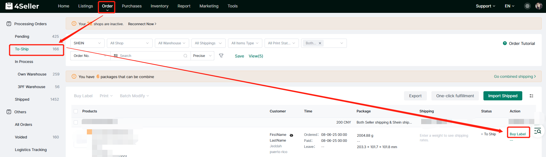546x157 pixels.
Task: Click the 4Seller logo icon
Action: [9, 6]
